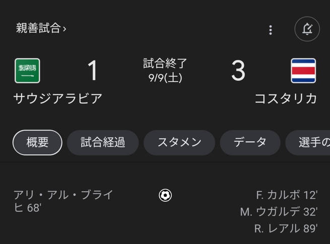The height and width of the screenshot is (244, 330).
Task: Click scorer アリ・アル・ブライヒ 68'
Action: tap(63, 201)
